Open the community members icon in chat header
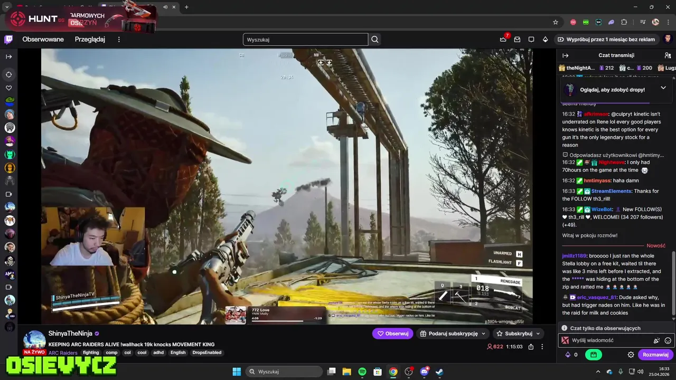 (668, 55)
